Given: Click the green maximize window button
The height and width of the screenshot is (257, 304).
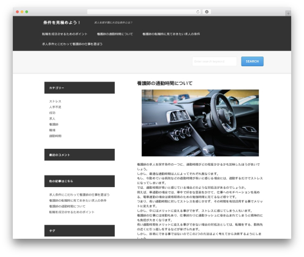Looking at the screenshot, I should 27,12.
